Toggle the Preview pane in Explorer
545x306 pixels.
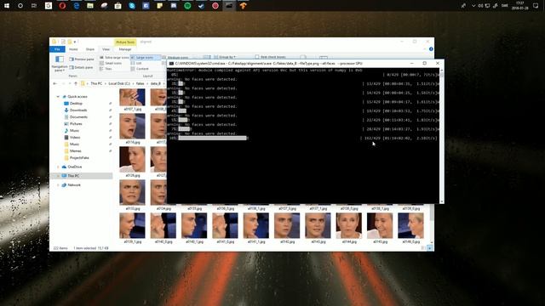[82, 59]
